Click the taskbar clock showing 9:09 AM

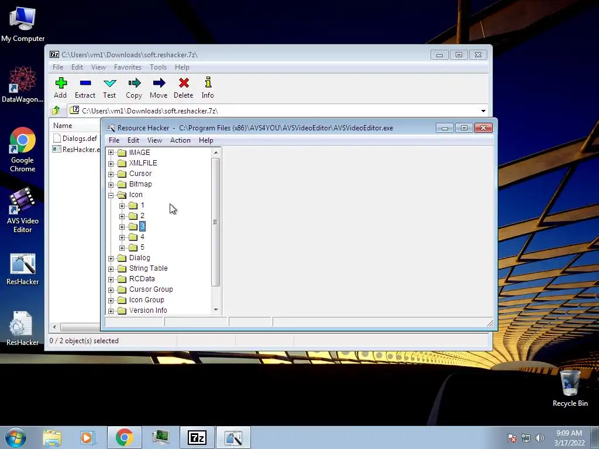tap(569, 438)
